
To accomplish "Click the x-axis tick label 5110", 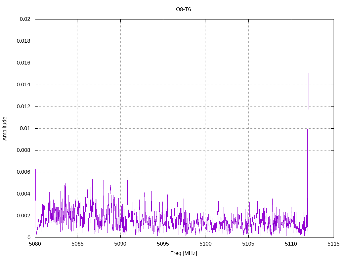I will (291, 244).
